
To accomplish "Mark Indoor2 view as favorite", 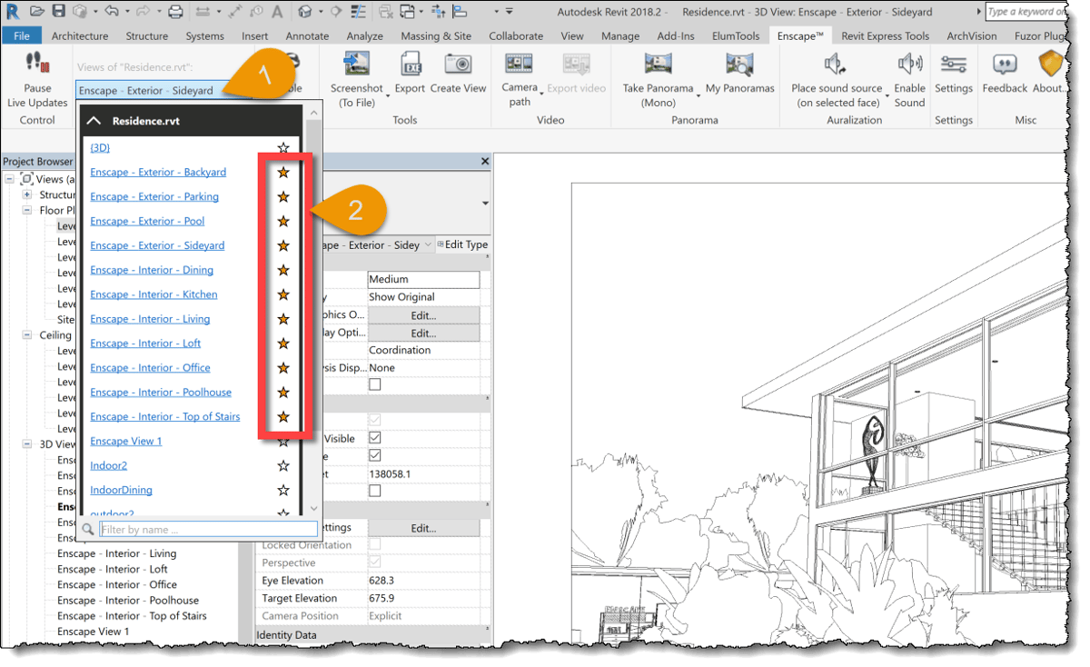I will pyautogui.click(x=283, y=465).
